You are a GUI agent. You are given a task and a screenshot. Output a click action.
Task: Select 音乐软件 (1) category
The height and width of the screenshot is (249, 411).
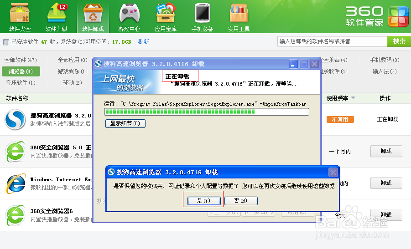point(21,83)
